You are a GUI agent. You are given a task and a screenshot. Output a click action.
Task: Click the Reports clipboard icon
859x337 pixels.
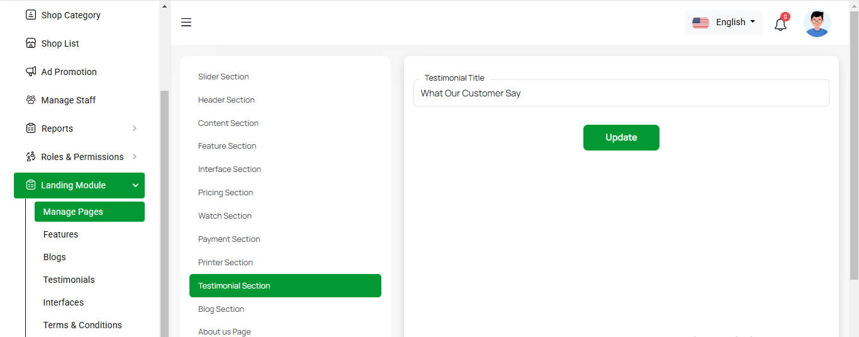[30, 128]
